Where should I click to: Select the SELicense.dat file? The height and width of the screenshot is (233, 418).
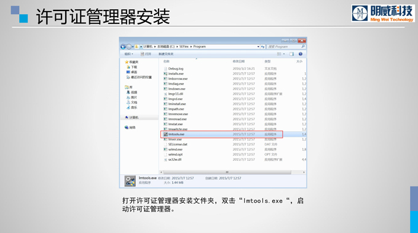pyautogui.click(x=178, y=145)
